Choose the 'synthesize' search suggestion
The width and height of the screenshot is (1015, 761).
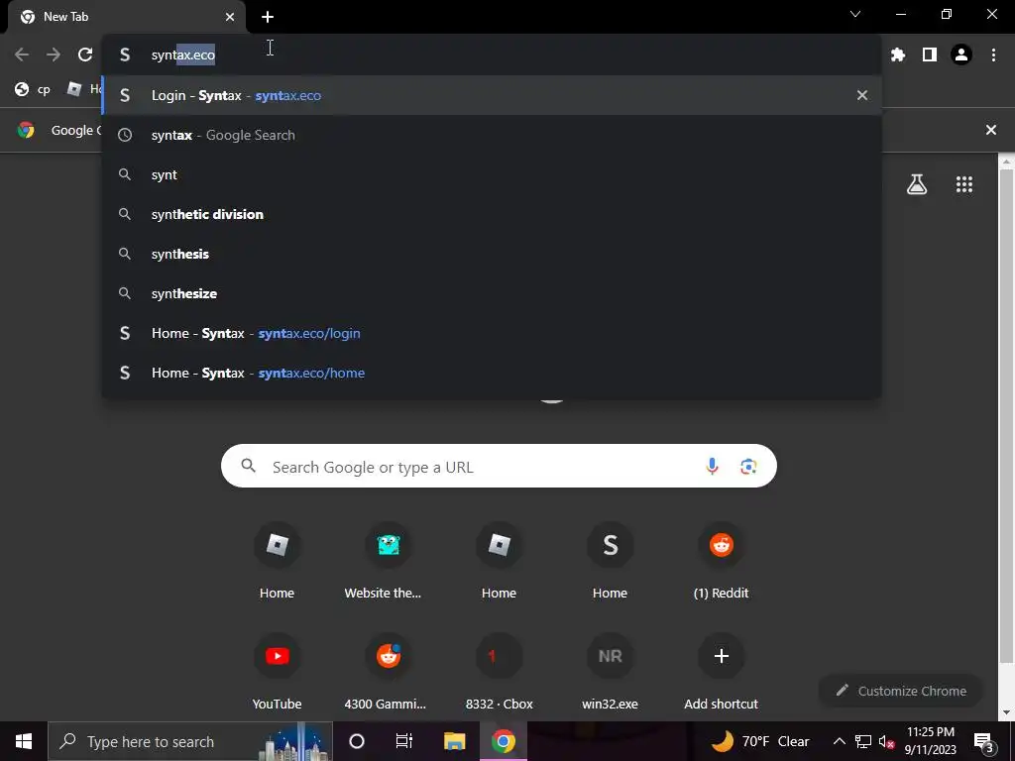492,293
